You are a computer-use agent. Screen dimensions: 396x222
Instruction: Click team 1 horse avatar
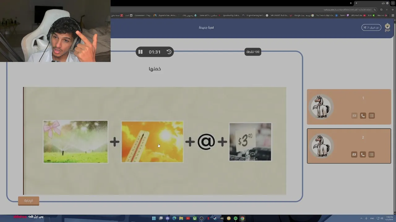[321, 107]
